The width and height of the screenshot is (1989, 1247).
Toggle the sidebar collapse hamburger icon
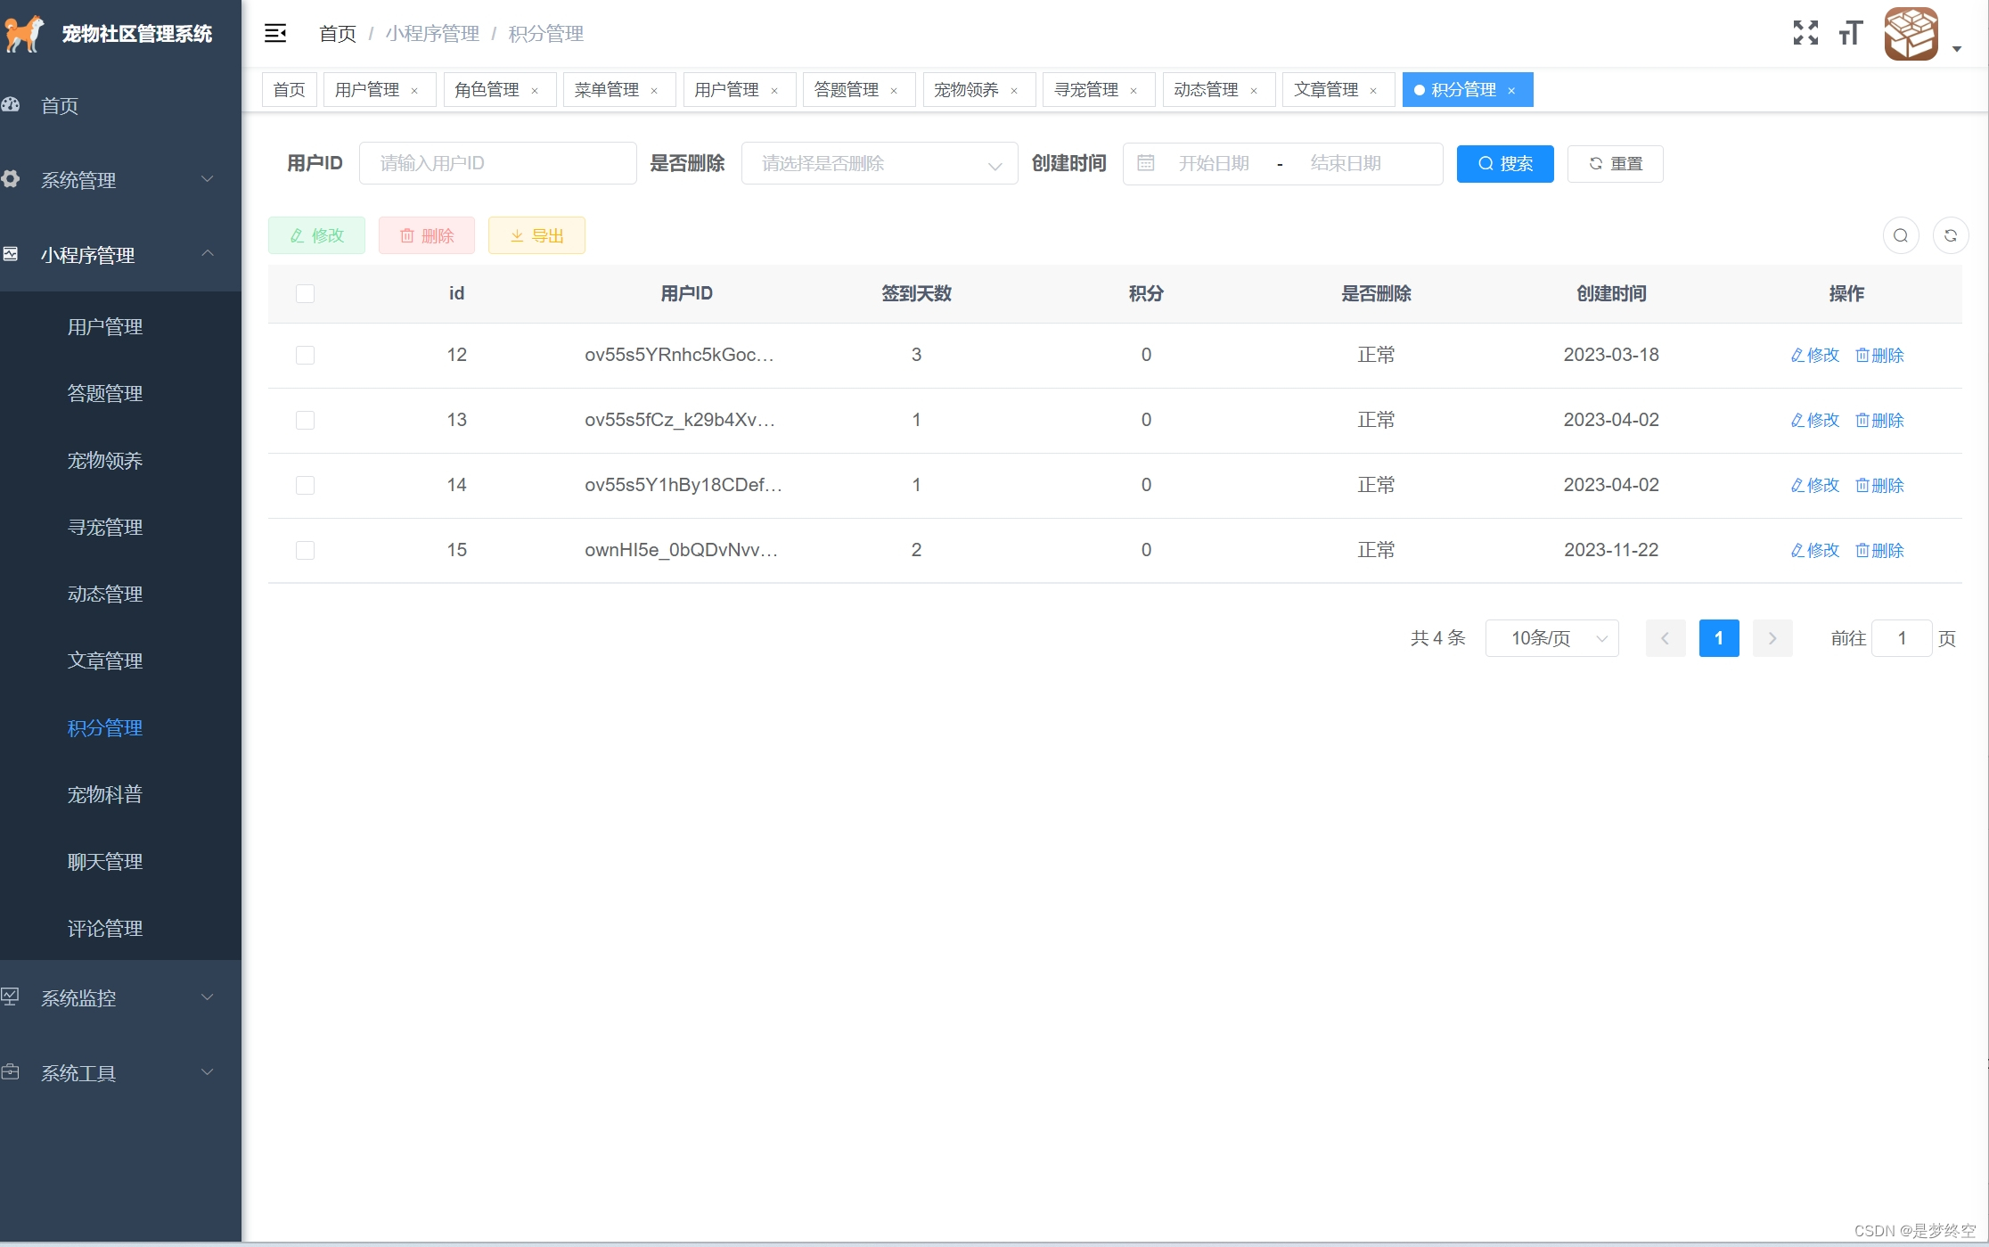point(275,34)
